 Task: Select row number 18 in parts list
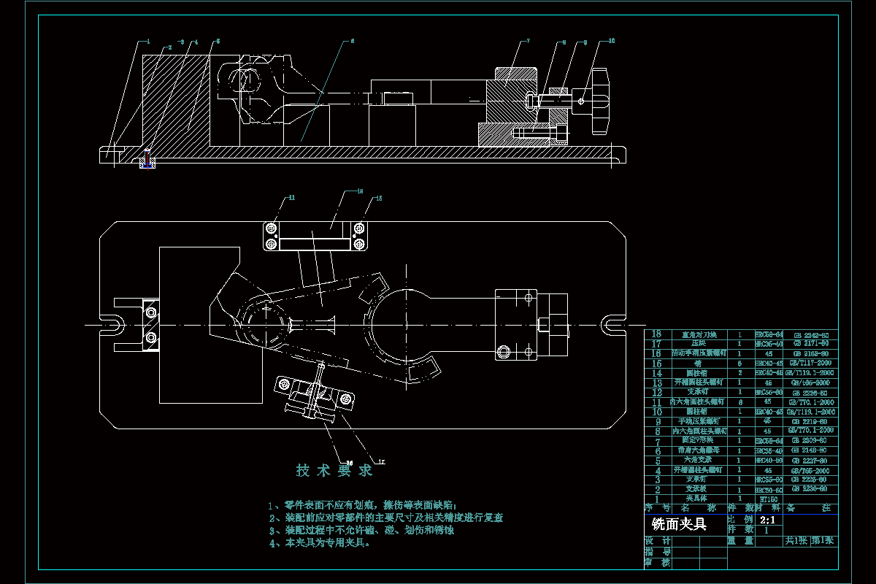[657, 334]
